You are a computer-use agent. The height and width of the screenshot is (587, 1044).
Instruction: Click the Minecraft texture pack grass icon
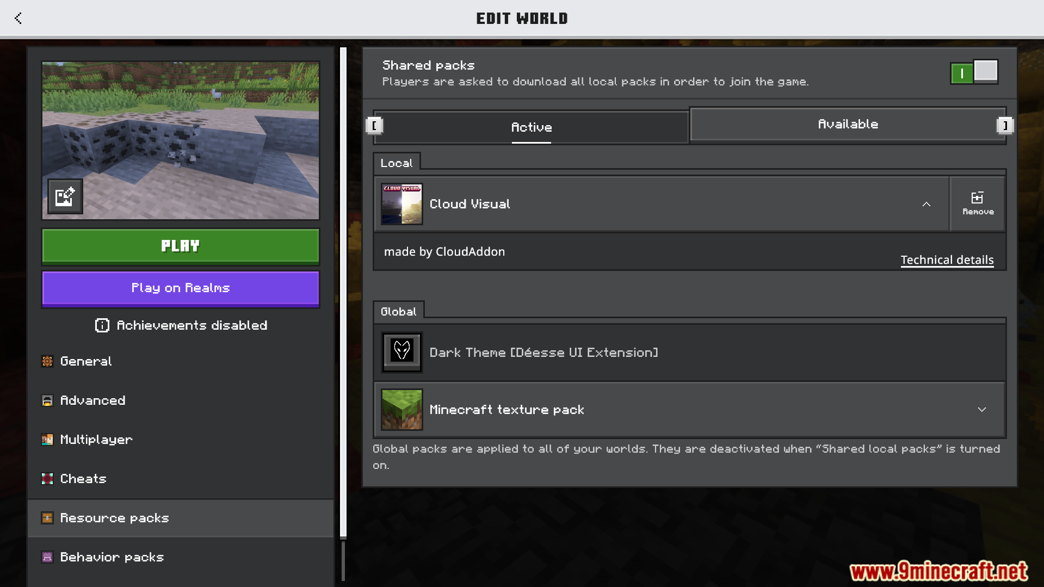click(402, 409)
